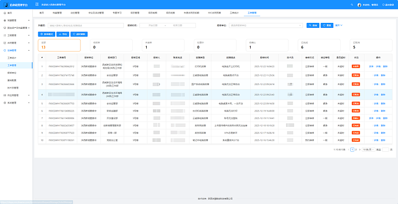The image size is (398, 204).
Task: Open the 首页 home item in sidebar
Action: 10,12
